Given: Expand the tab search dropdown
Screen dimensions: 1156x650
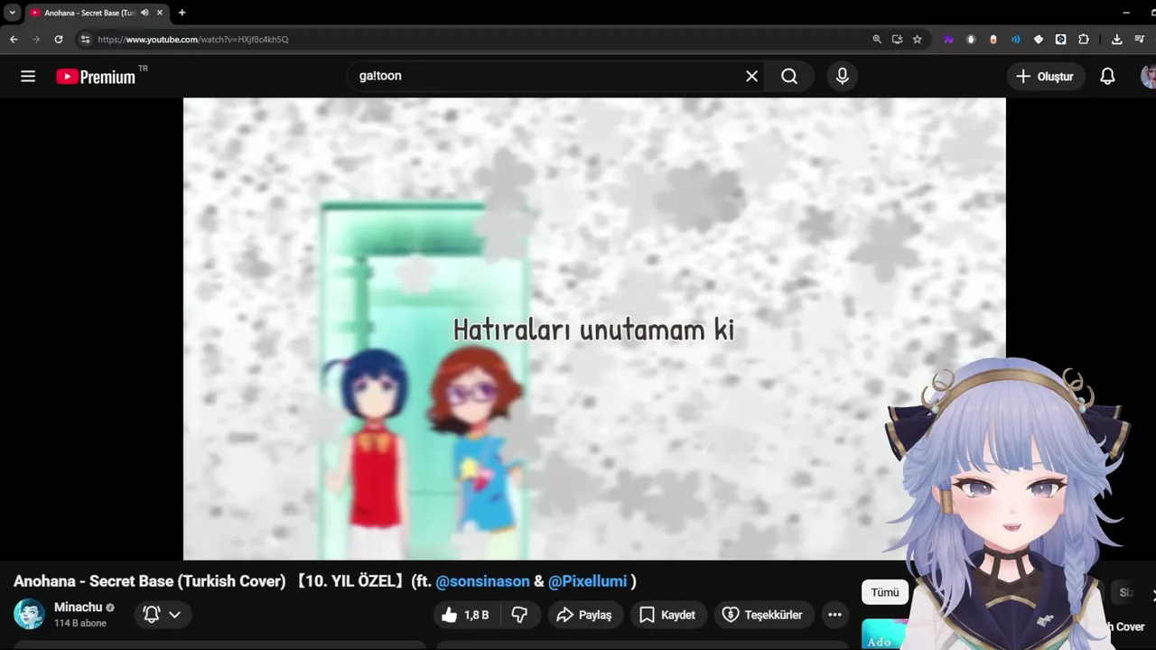Looking at the screenshot, I should (13, 13).
